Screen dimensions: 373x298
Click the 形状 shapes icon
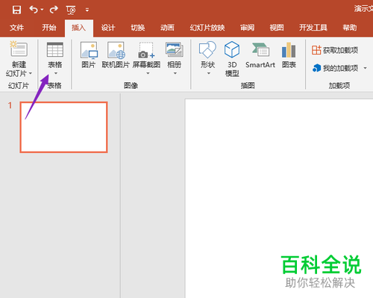[207, 50]
